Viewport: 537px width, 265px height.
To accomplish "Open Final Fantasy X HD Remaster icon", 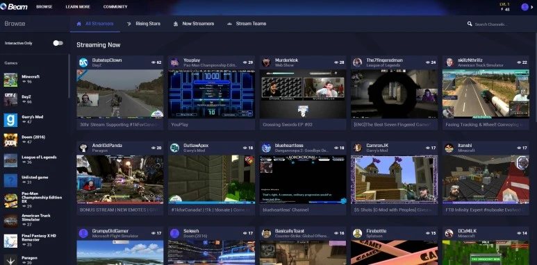I will tap(10, 241).
